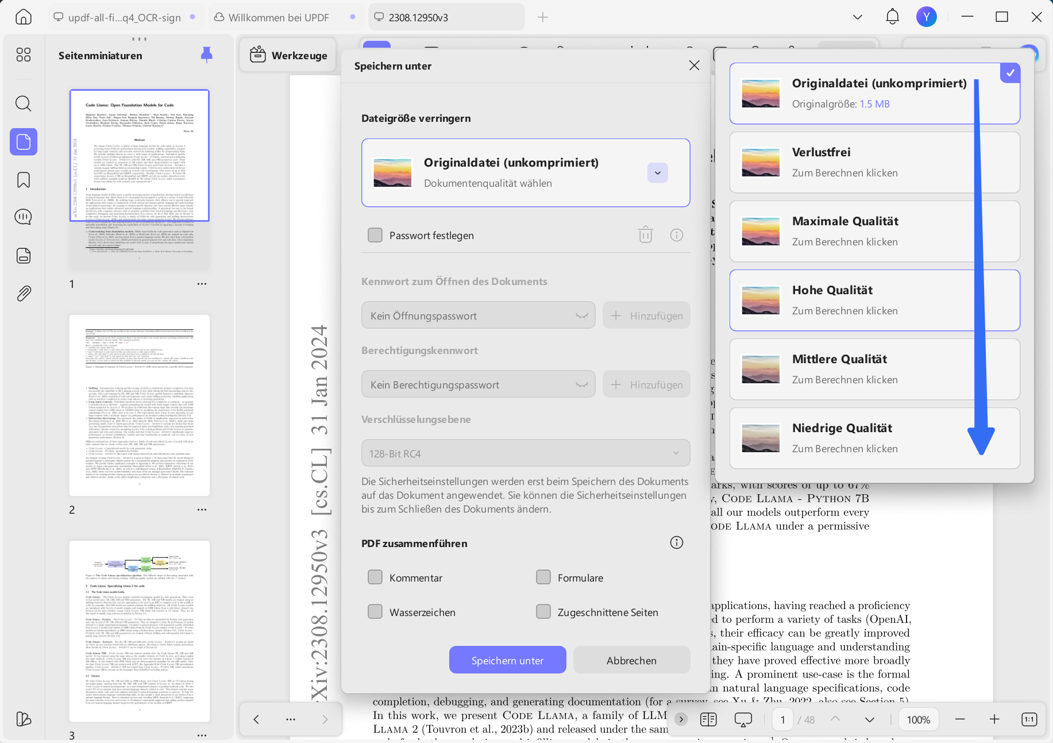The height and width of the screenshot is (743, 1053).
Task: Set actual size 1:1 view
Action: (1029, 719)
